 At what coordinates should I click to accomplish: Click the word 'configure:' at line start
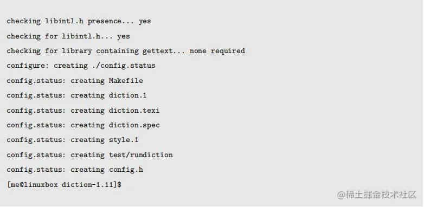28,66
